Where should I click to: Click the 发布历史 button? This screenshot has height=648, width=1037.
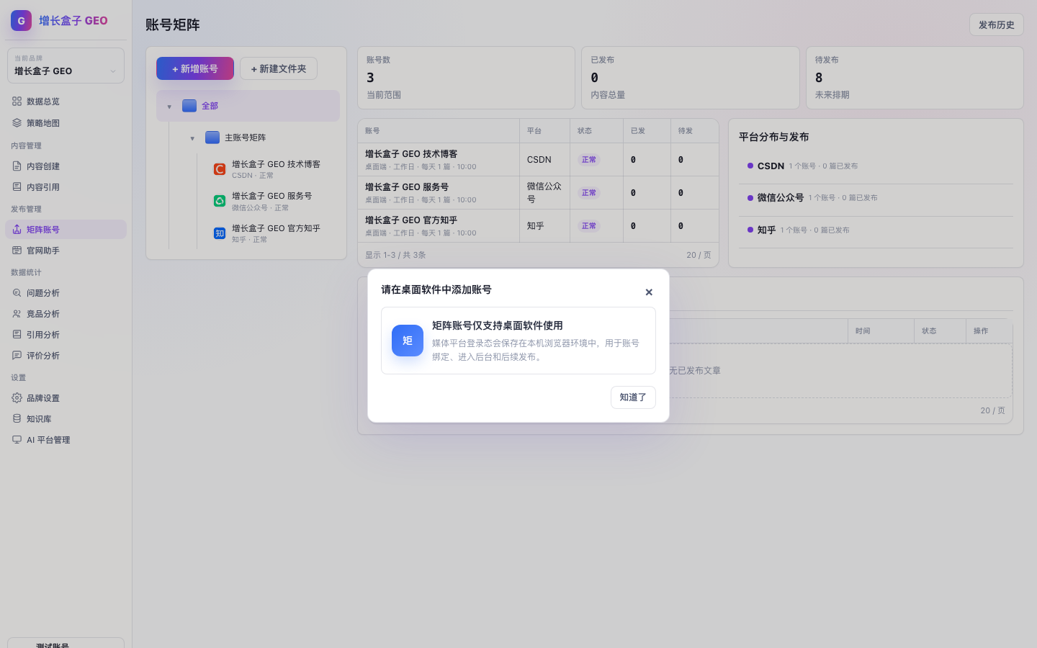pyautogui.click(x=996, y=24)
